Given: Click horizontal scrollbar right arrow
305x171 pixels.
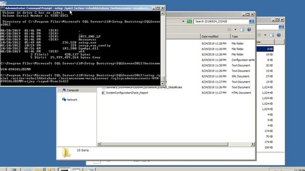Looking at the screenshot, I should (x=253, y=144).
